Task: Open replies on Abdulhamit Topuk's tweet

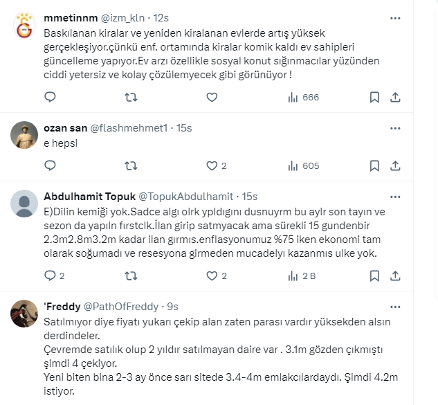Action: [x=50, y=276]
